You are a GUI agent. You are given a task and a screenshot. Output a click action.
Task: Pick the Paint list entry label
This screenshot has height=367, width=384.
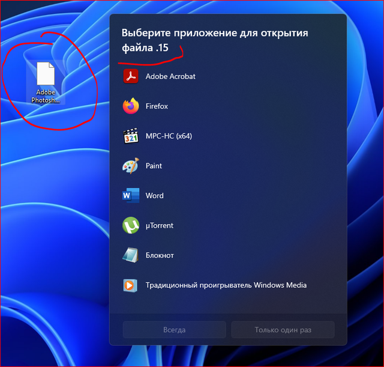tap(154, 166)
